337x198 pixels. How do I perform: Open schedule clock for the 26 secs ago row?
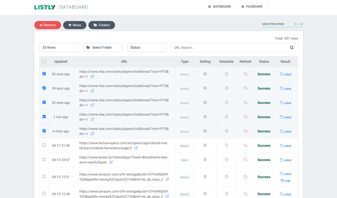tap(226, 74)
